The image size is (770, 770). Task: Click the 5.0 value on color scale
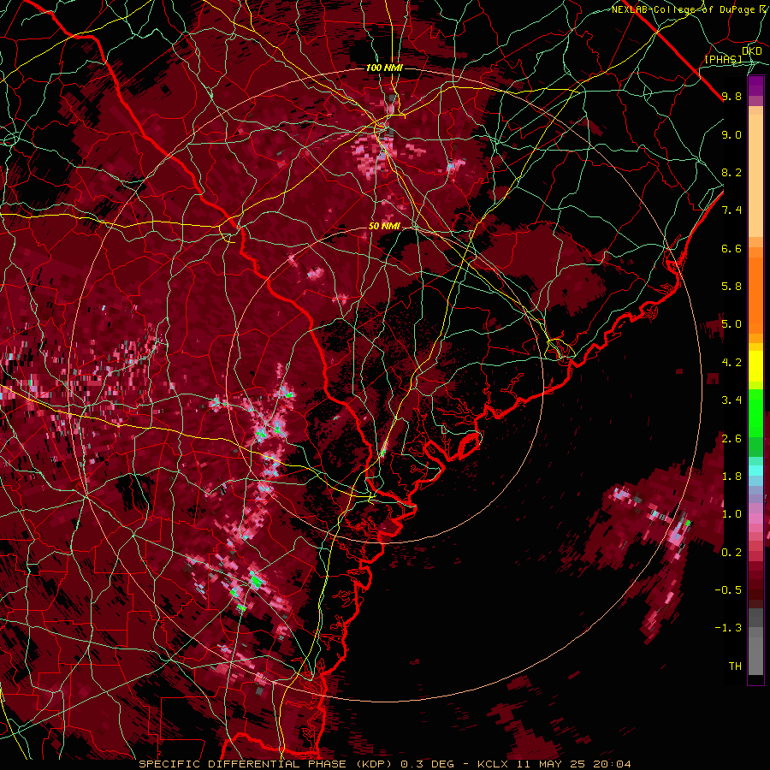731,324
